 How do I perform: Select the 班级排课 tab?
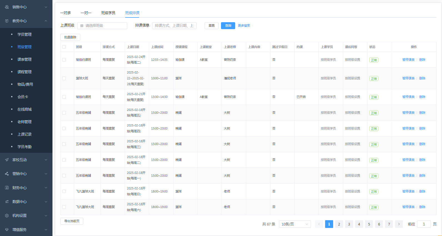pos(132,13)
